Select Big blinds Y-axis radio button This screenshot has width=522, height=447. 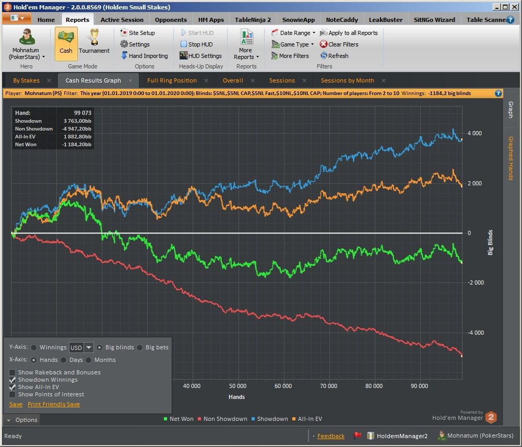tap(100, 347)
